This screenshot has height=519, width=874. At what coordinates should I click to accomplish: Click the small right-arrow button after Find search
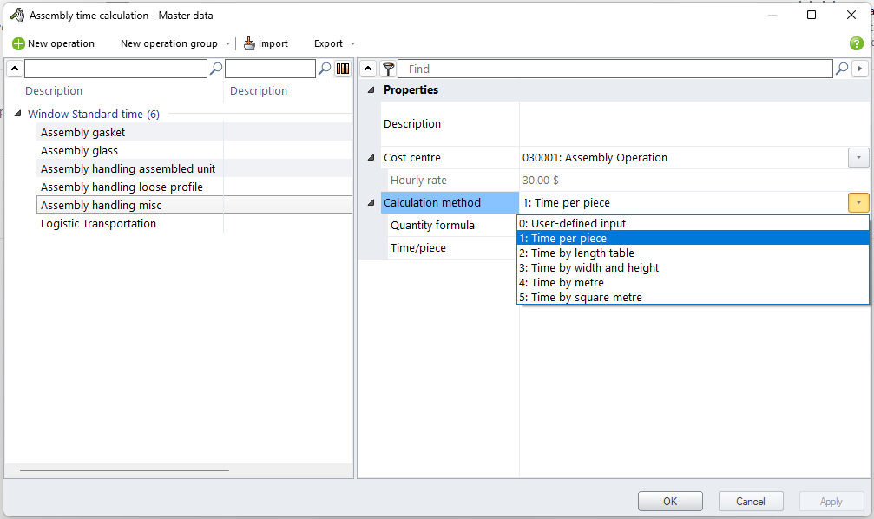pos(860,69)
